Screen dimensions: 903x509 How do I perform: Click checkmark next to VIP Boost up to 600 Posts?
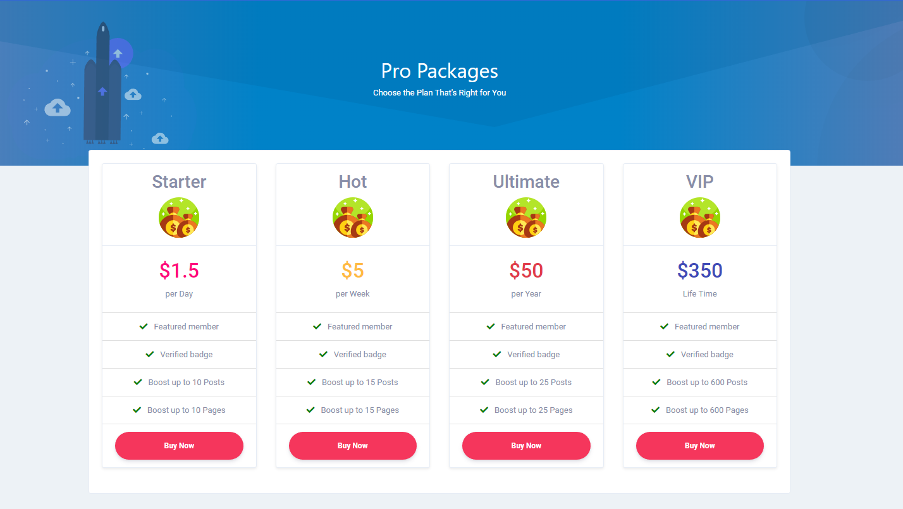click(656, 382)
